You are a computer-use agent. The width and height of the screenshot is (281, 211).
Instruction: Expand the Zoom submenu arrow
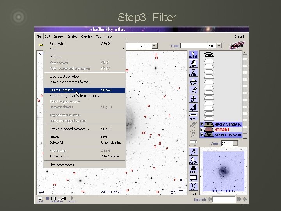tap(123, 49)
